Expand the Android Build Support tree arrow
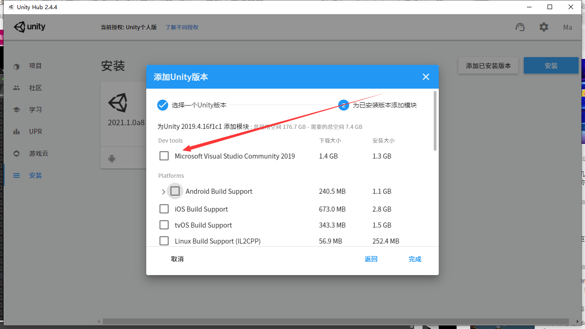This screenshot has width=585, height=329. point(163,191)
